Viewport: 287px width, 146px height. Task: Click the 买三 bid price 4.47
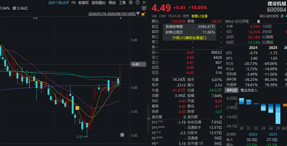click(x=190, y=63)
